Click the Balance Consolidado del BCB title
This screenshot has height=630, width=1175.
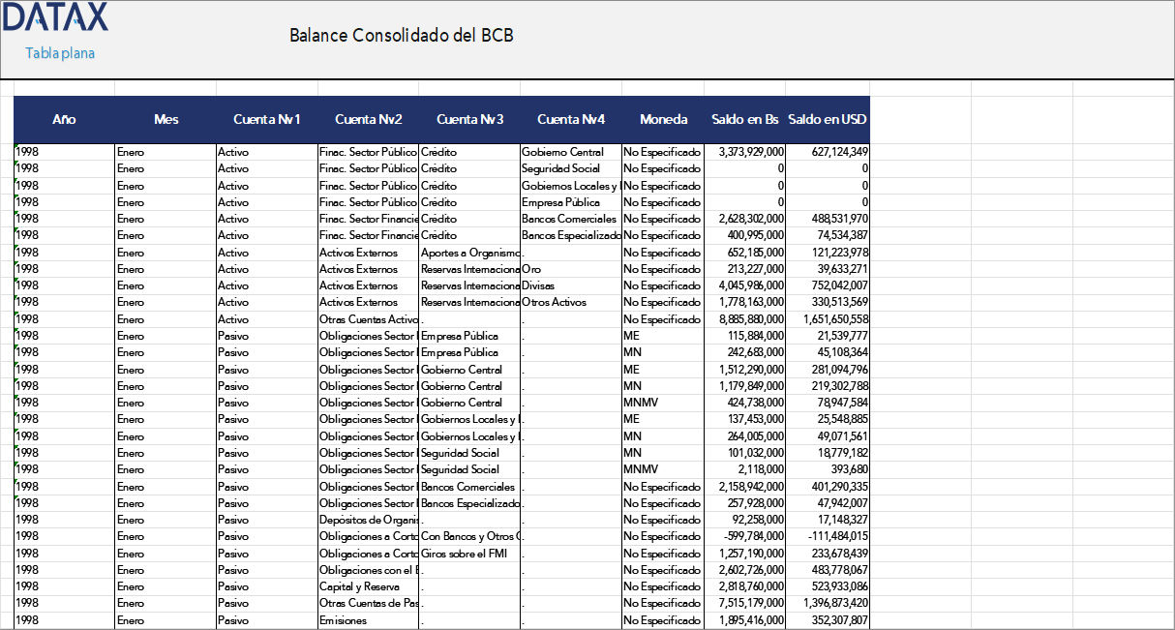401,35
